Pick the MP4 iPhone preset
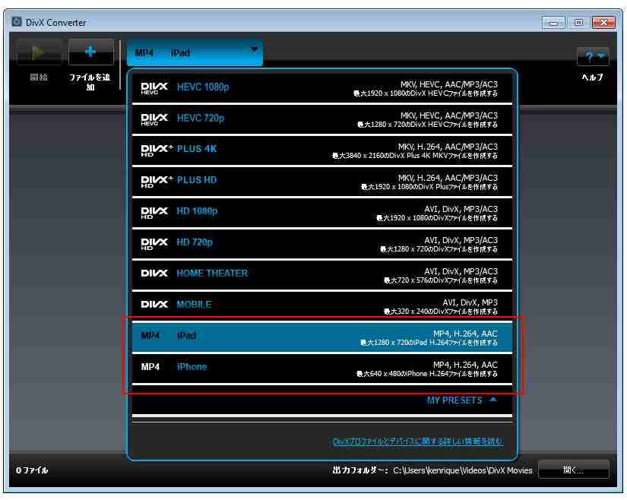Screen dimensions: 627x500 pyautogui.click(x=322, y=369)
